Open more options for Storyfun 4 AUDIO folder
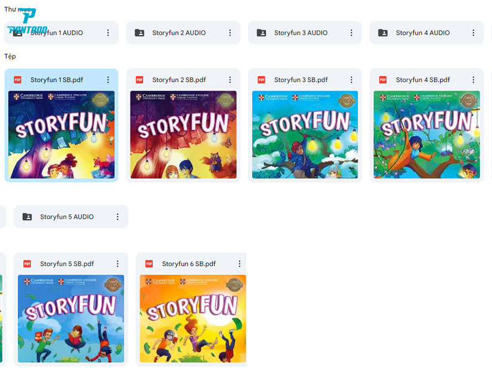Image resolution: width=492 pixels, height=368 pixels. [474, 33]
